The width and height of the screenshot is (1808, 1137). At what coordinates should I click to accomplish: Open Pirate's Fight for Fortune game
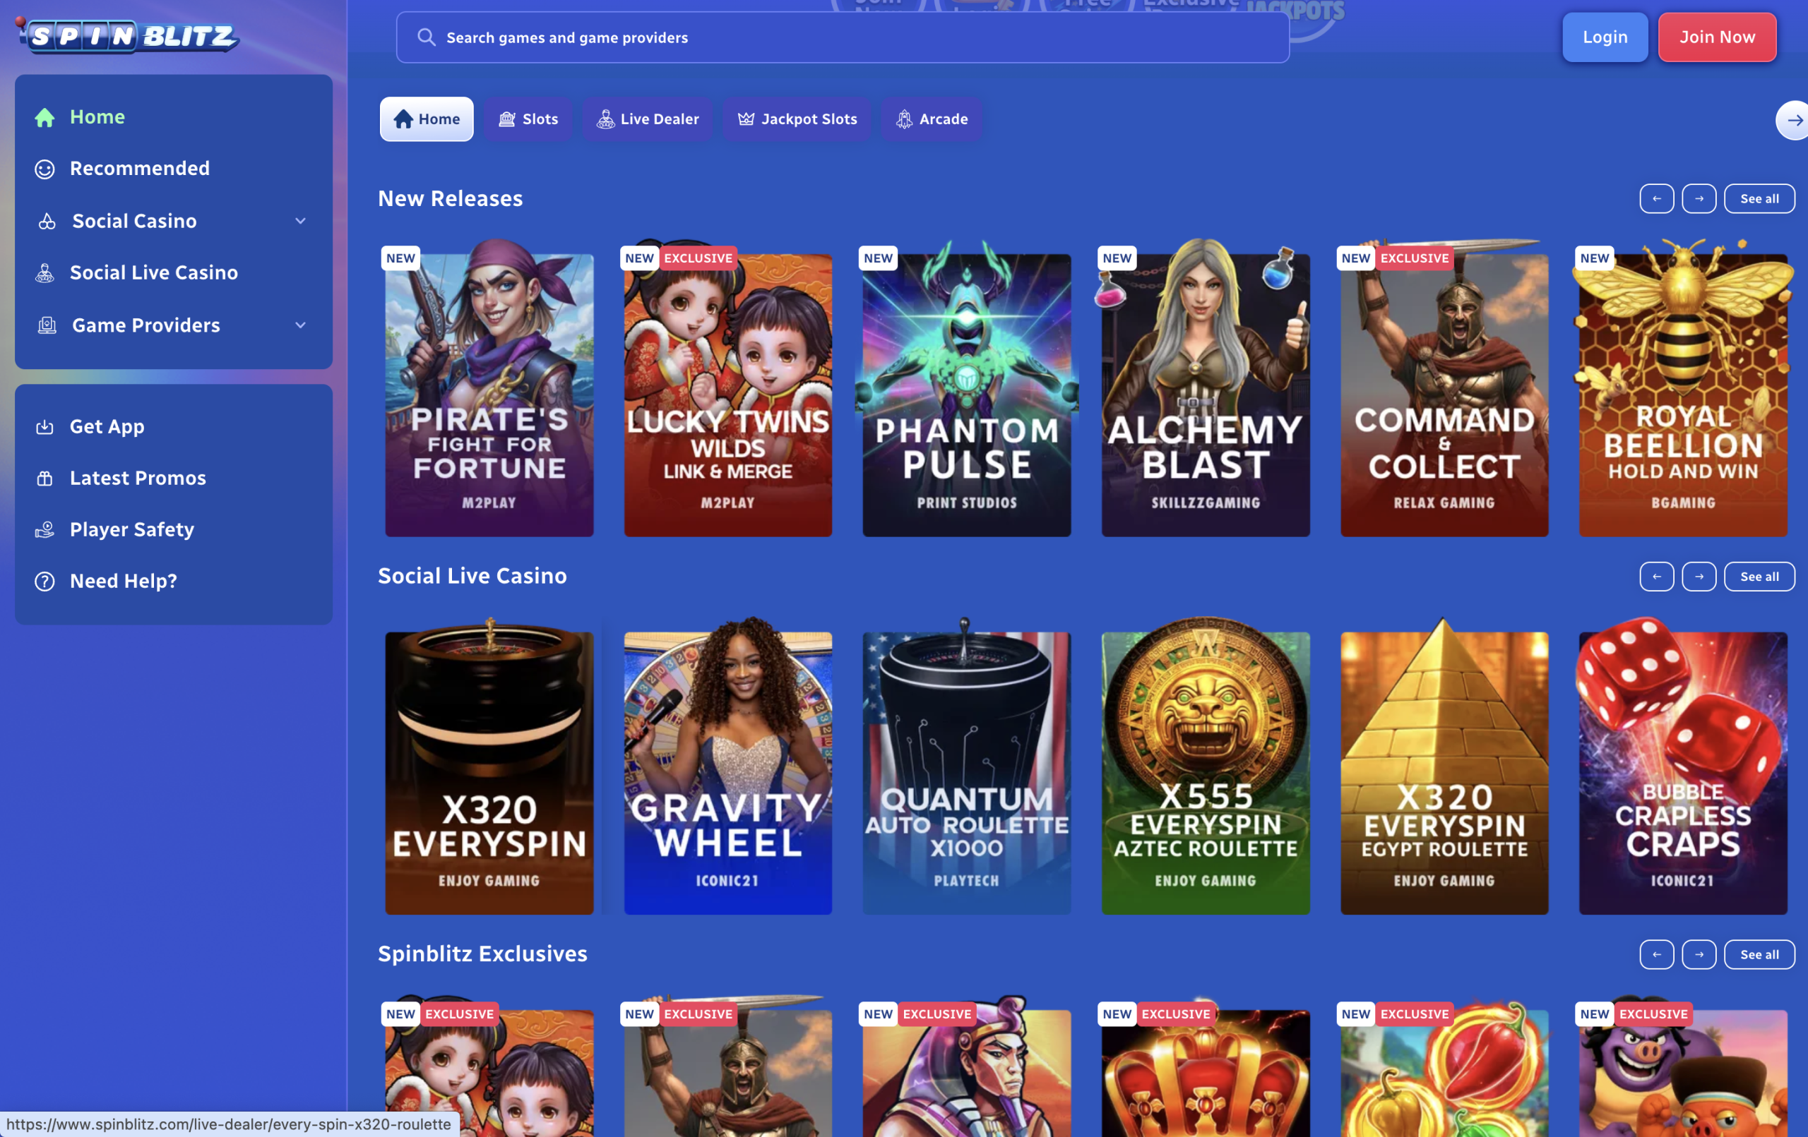click(x=489, y=388)
